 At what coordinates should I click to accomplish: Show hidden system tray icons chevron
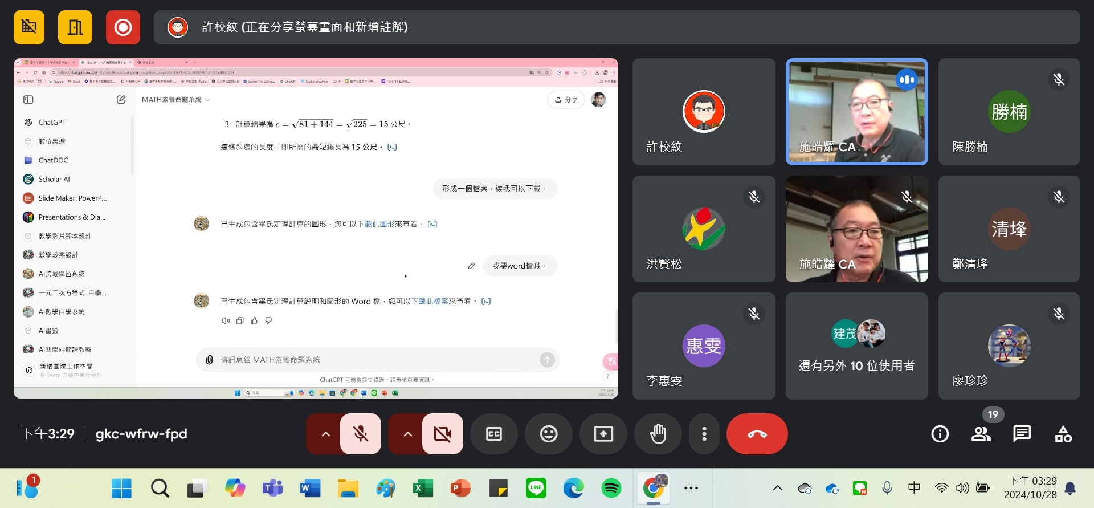[x=777, y=489]
